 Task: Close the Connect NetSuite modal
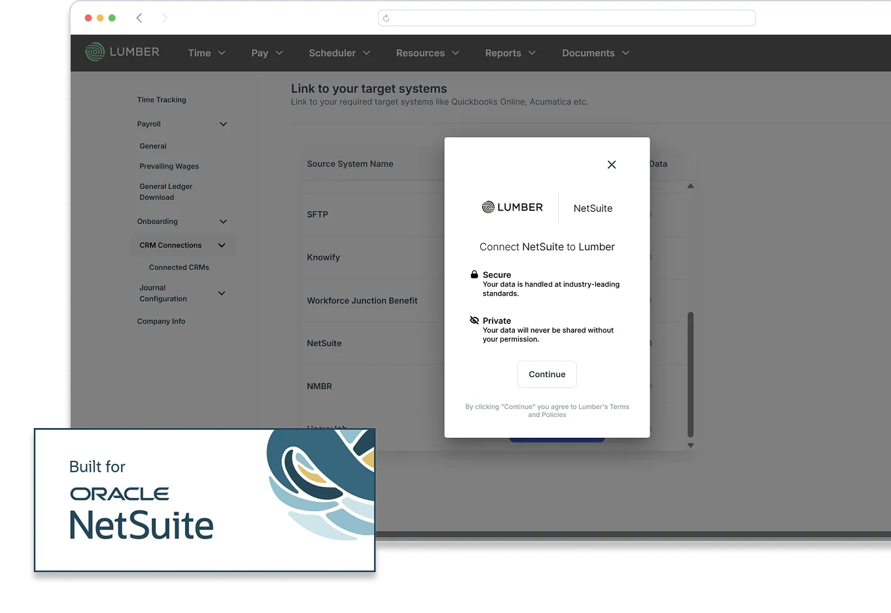(611, 164)
